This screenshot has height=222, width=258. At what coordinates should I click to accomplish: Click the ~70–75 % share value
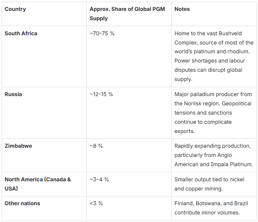[102, 34]
